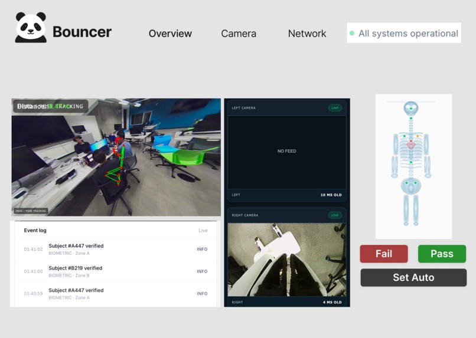This screenshot has height=338, width=476.
Task: Click the orange shoulder marker on skeleton
Action: [418, 136]
